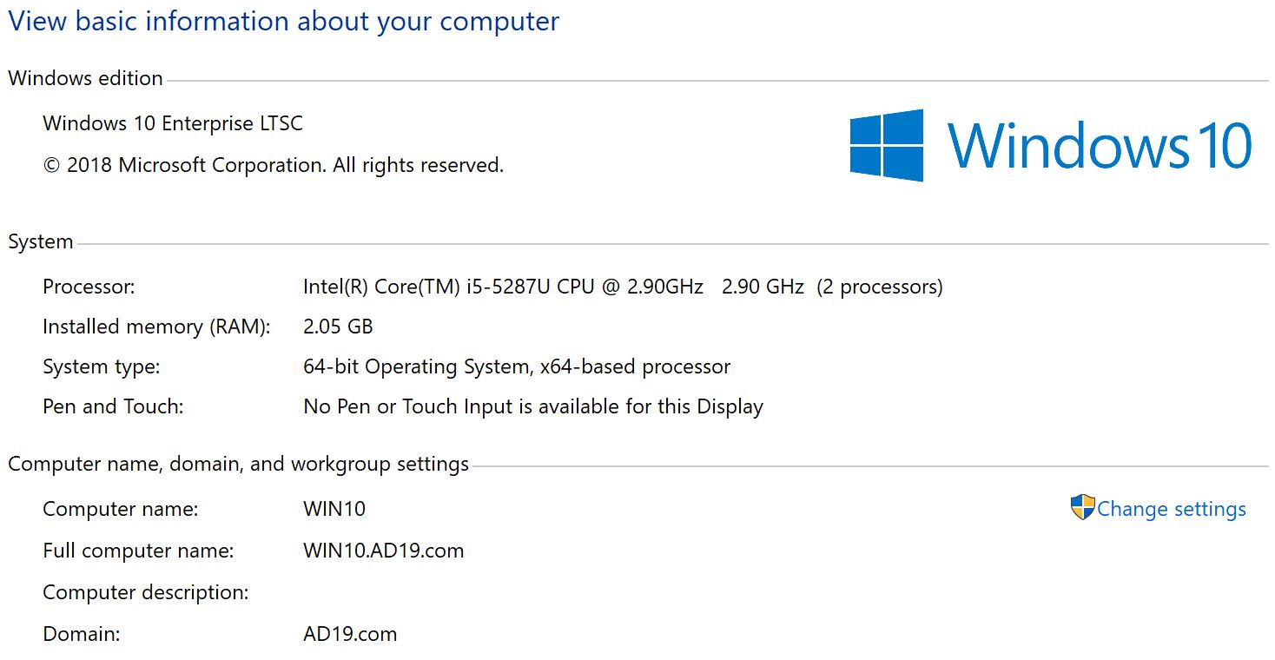Click the Windows 10 Enterprise LTSC text

coord(173,123)
